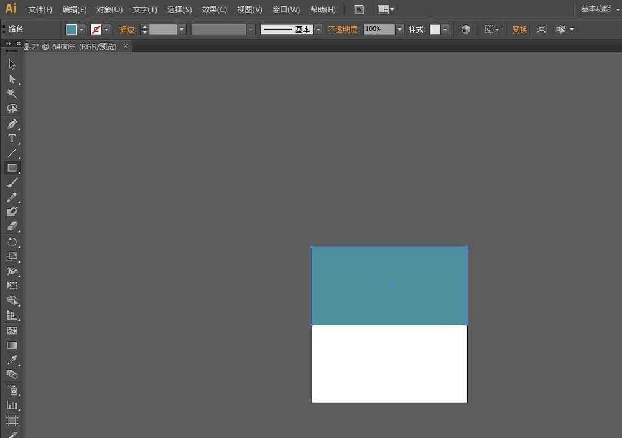622x438 pixels.
Task: Open the opacity percentage dropdown
Action: click(x=399, y=30)
